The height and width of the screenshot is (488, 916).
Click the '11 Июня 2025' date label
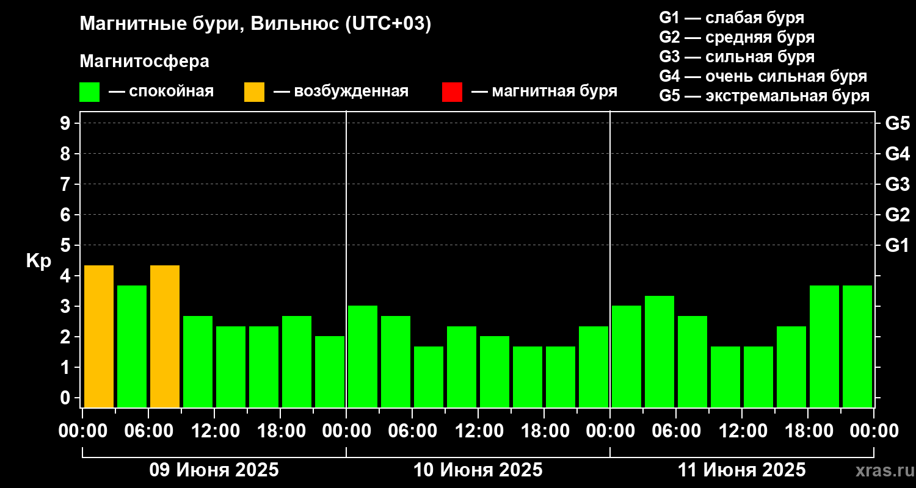click(742, 470)
